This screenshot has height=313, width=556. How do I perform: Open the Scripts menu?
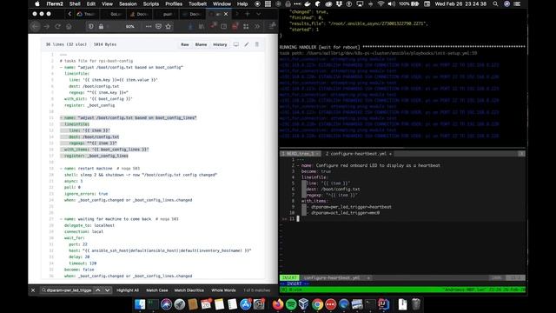coord(150,3)
